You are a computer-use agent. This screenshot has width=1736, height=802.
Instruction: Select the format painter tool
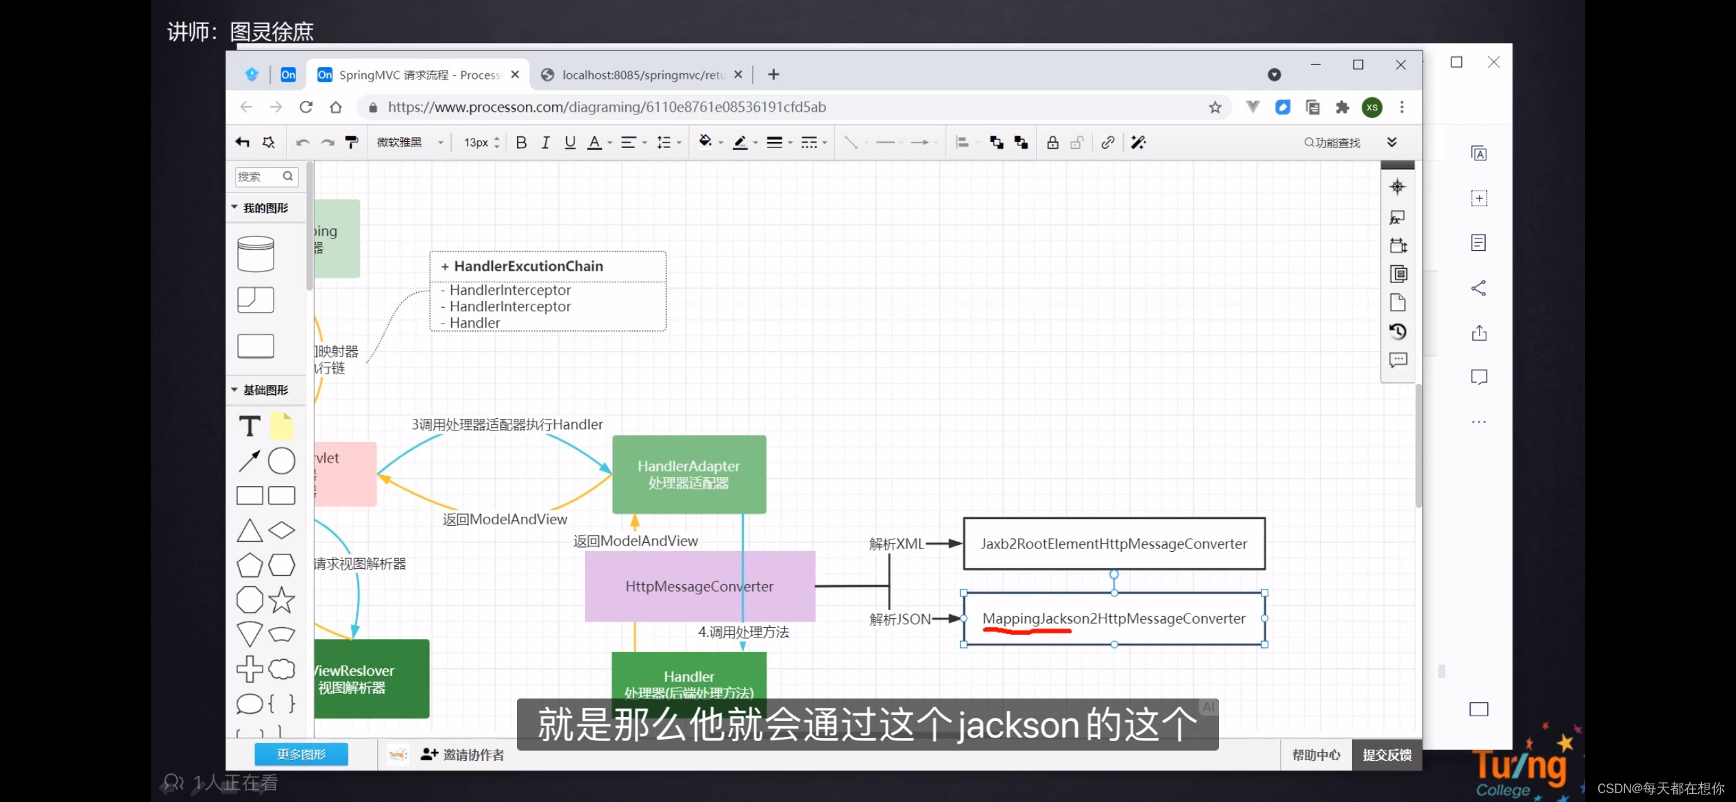(x=352, y=142)
